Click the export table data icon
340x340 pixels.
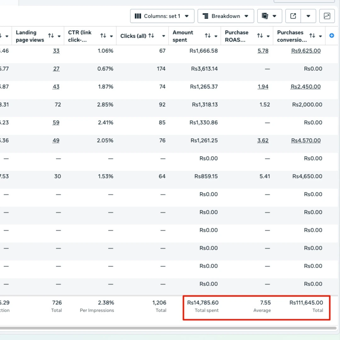coord(293,16)
